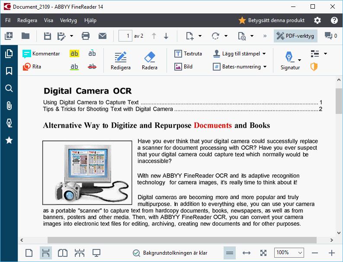Select the underline text tool
Viewport: 343px width, 262px height.
click(x=74, y=67)
